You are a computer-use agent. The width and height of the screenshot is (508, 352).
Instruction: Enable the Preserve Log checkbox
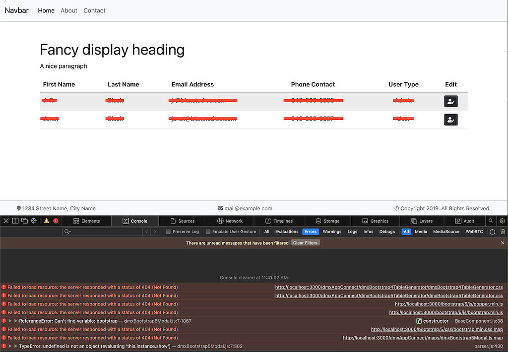click(x=169, y=232)
